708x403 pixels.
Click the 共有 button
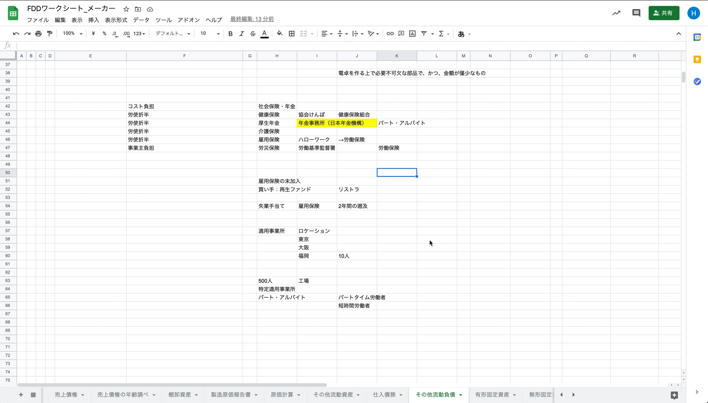[x=664, y=13]
